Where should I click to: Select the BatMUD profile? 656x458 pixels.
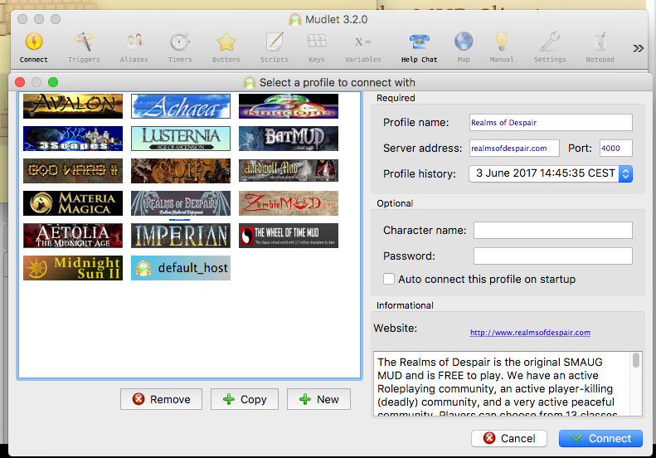coord(289,139)
